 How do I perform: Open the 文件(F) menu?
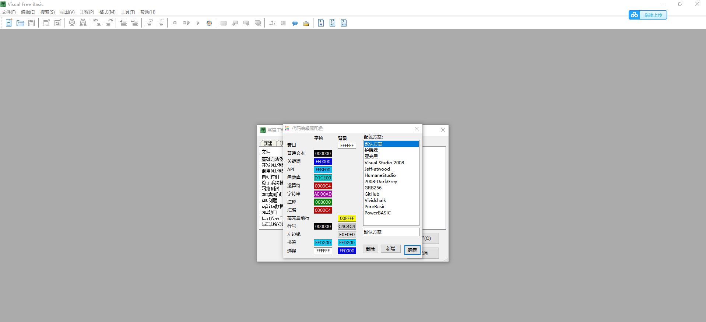pyautogui.click(x=9, y=12)
